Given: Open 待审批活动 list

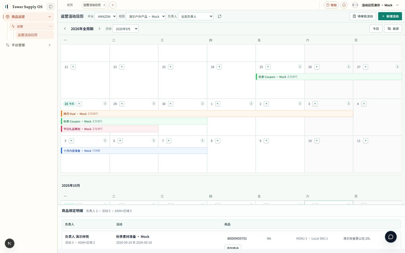Looking at the screenshot, I should coord(362,16).
